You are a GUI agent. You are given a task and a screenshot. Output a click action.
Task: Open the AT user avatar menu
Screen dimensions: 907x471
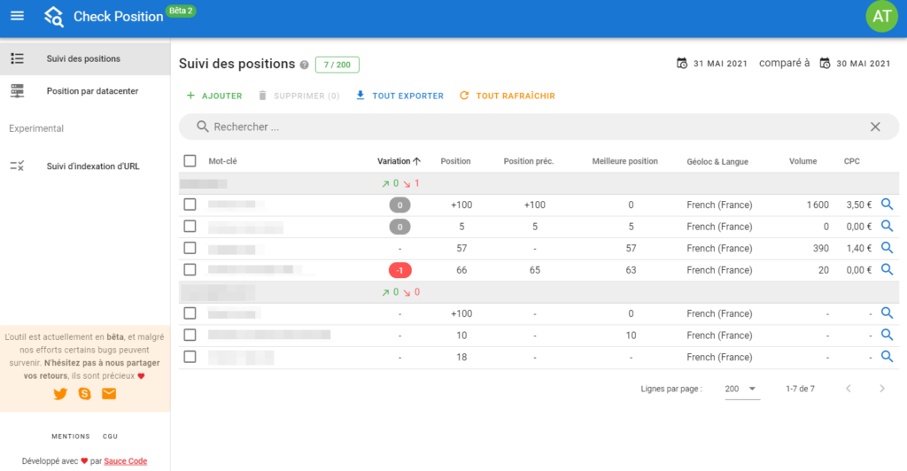pos(881,16)
